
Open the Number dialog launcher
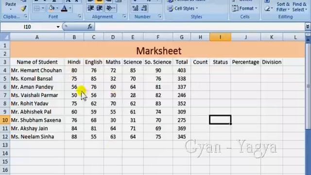coord(160,16)
